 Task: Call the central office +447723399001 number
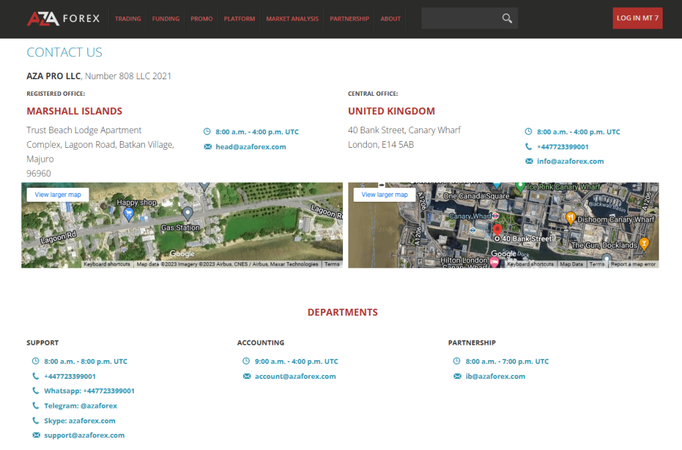562,146
